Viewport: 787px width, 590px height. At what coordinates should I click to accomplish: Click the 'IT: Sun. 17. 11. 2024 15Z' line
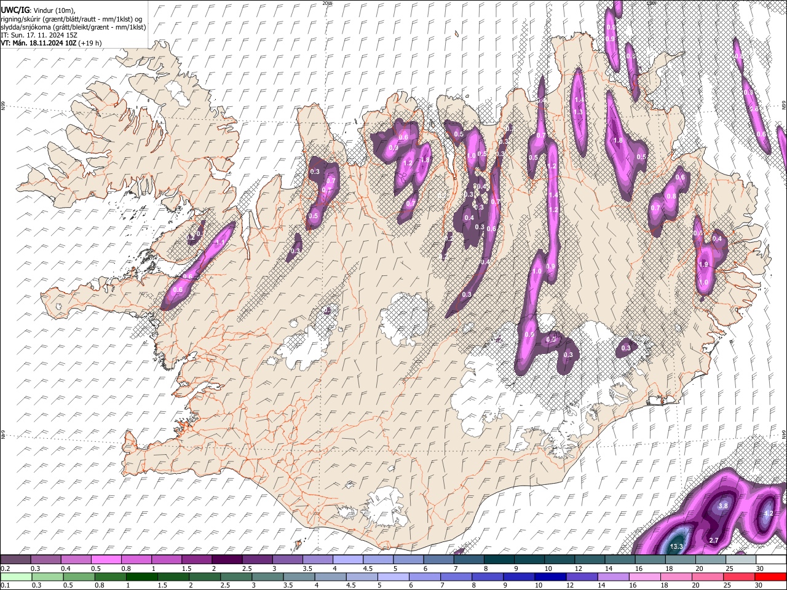click(x=39, y=35)
